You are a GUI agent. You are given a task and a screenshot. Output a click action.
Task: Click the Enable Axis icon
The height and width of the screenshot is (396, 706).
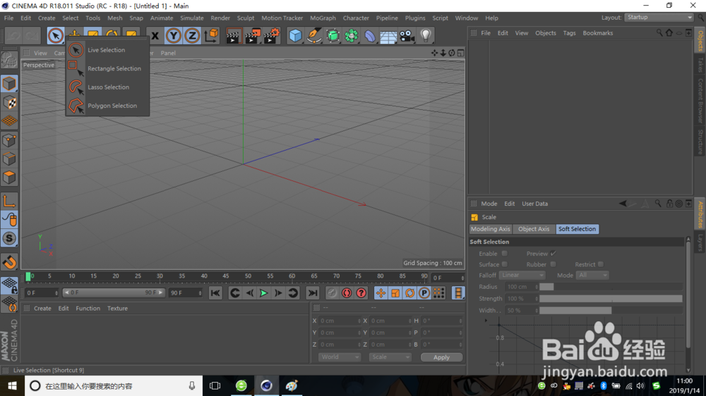click(x=9, y=201)
